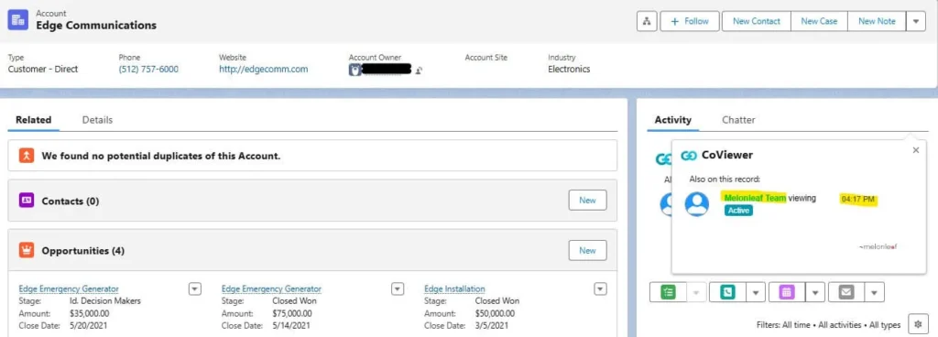The image size is (938, 337).
Task: Open the account hierarchy view icon
Action: pyautogui.click(x=646, y=21)
